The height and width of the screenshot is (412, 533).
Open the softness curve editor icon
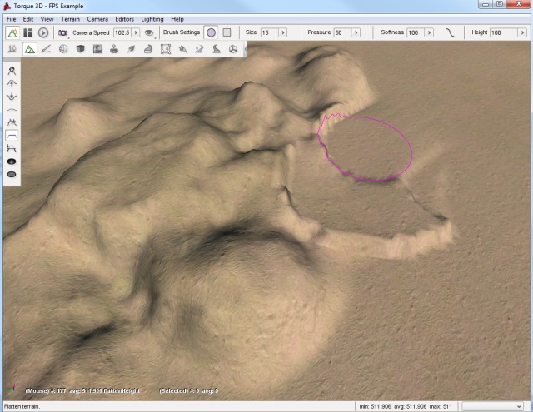451,32
